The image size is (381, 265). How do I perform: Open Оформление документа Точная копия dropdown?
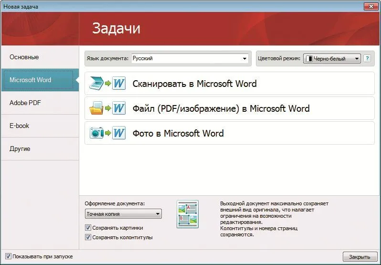point(123,214)
